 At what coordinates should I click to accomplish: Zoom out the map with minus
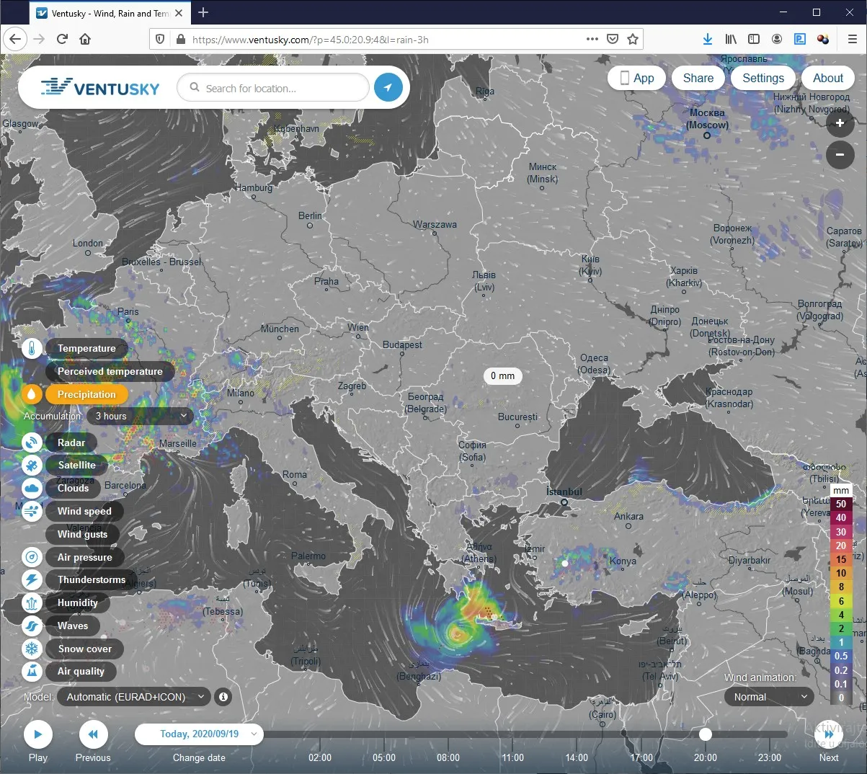(x=840, y=154)
